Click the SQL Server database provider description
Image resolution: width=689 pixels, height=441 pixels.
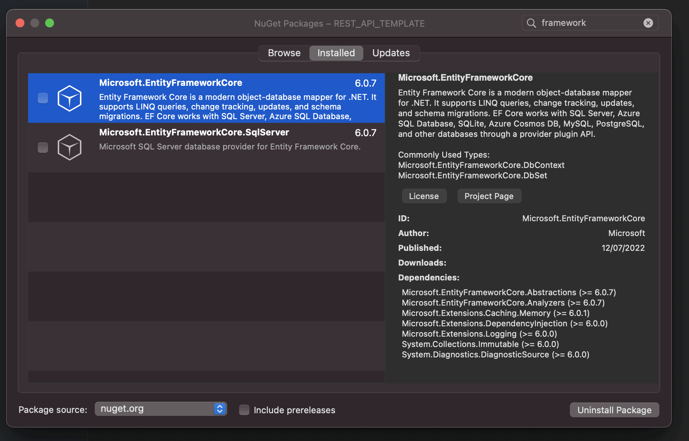pos(230,147)
